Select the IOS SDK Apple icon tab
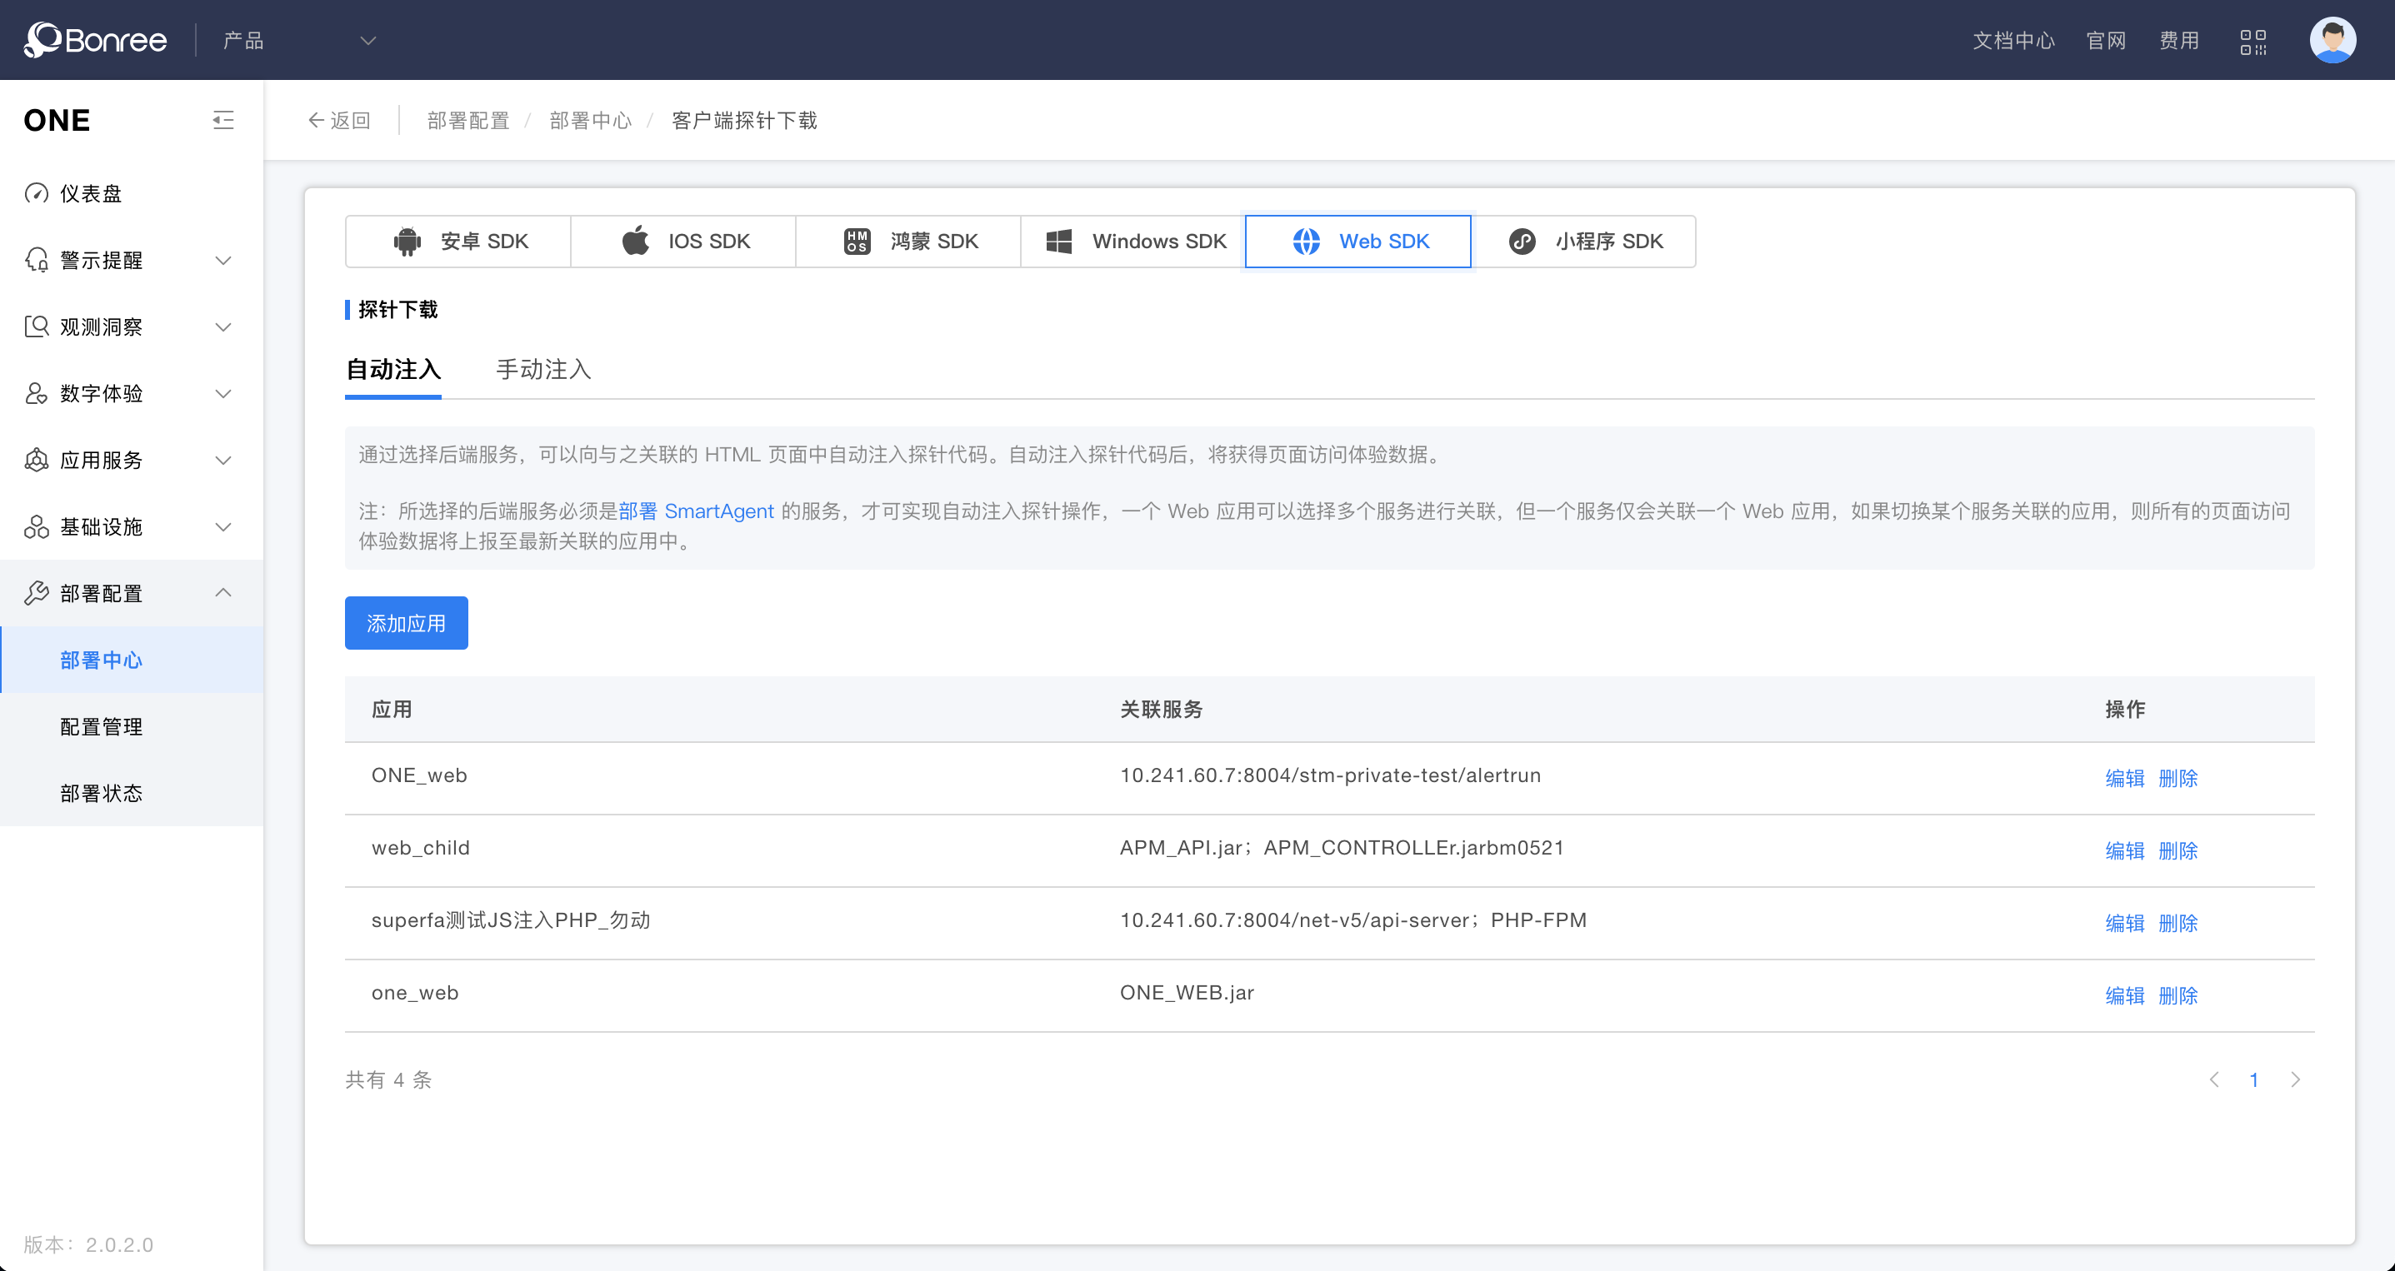Viewport: 2395px width, 1271px height. point(683,241)
